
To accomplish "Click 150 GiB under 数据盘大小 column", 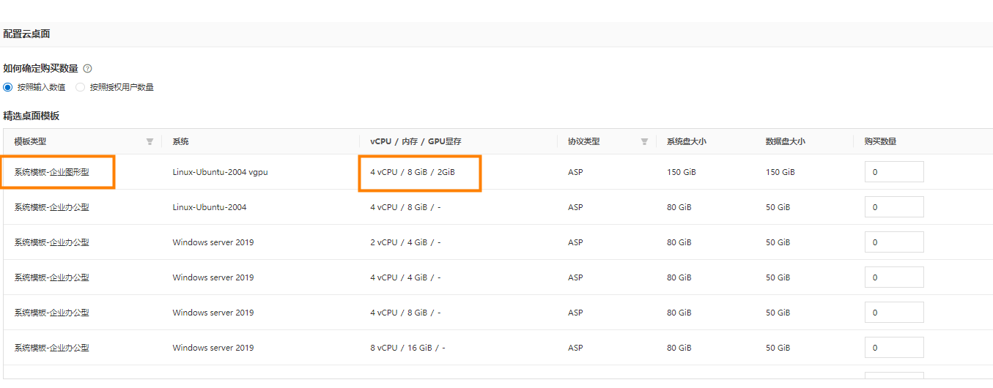I will tap(780, 172).
